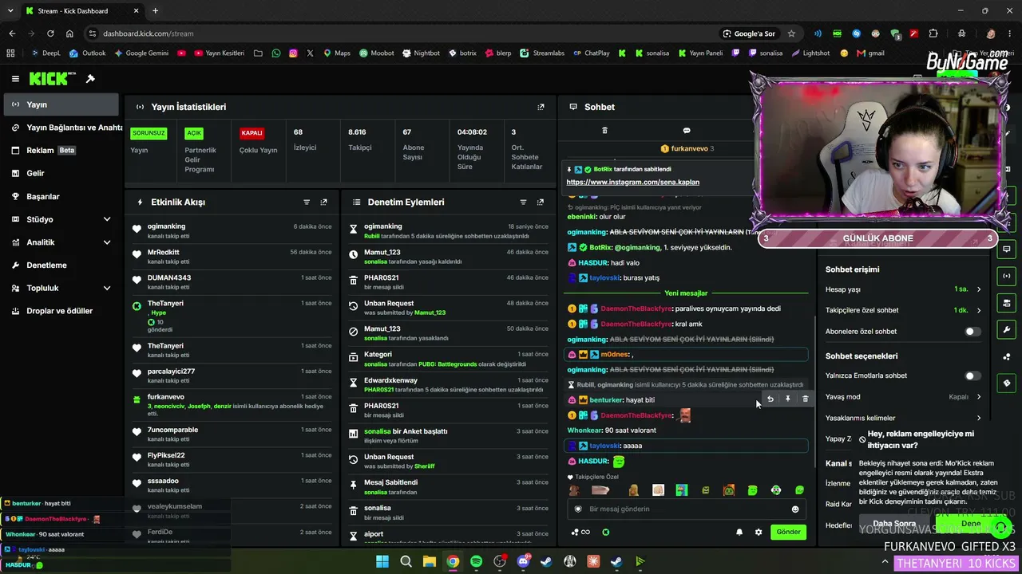Delete benturker's chat message
1022x574 pixels.
[x=805, y=399]
